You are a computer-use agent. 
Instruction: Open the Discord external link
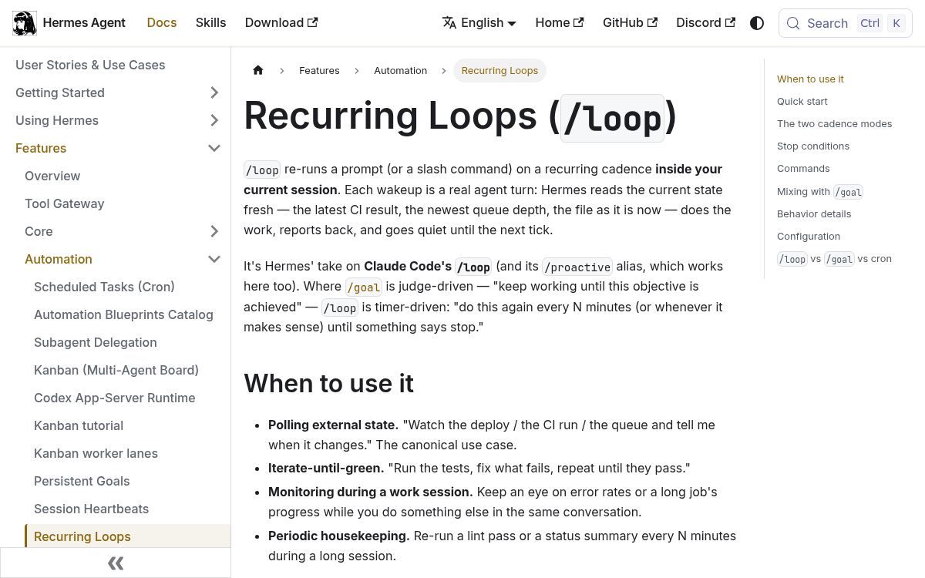coord(705,23)
